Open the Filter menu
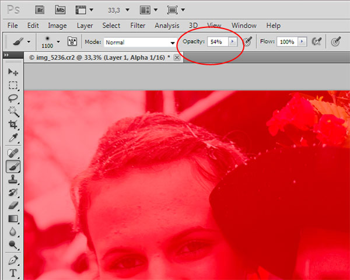Screen dimensions: 350x280 click(138, 26)
